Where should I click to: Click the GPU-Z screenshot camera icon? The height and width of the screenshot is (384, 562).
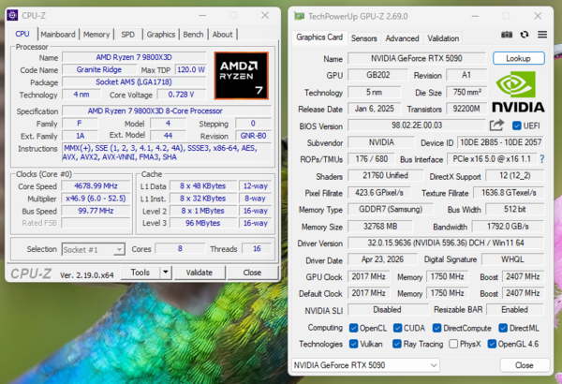[507, 35]
